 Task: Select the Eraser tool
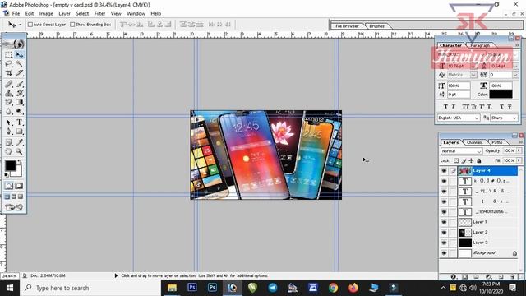click(x=9, y=102)
